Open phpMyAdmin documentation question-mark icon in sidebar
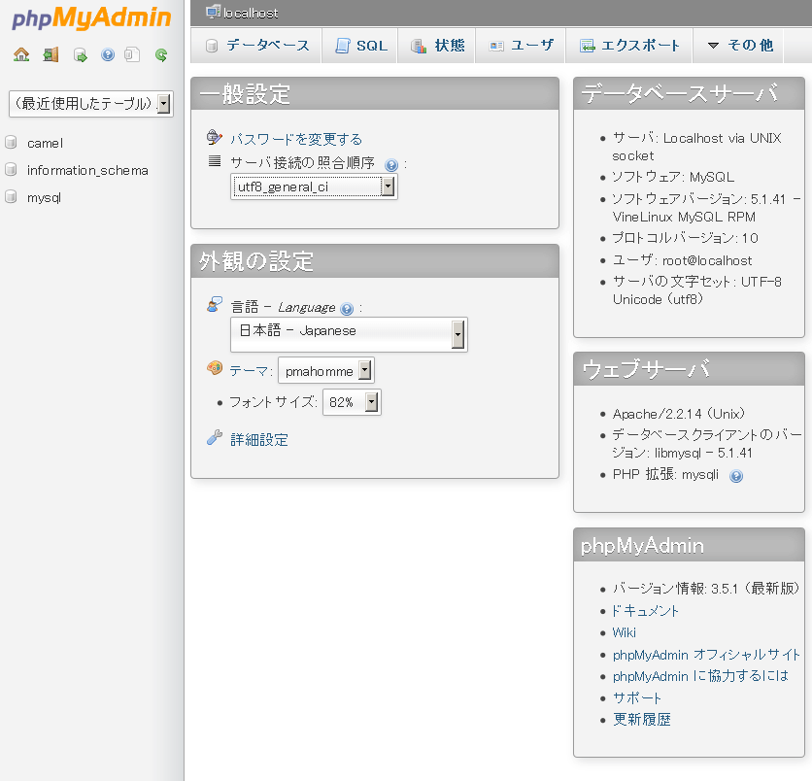812x781 pixels. pyautogui.click(x=108, y=55)
